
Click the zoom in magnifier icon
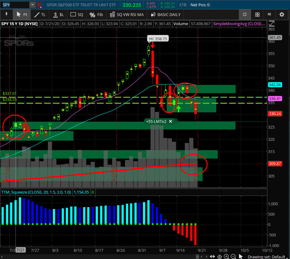tap(226, 256)
